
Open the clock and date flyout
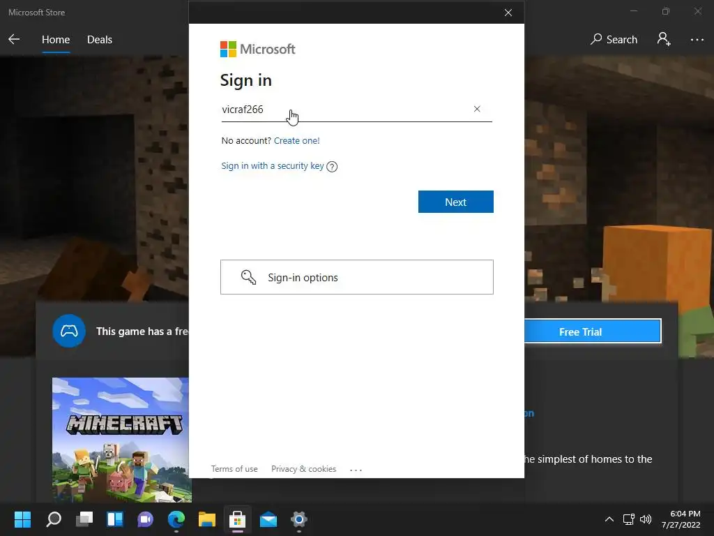[681, 519]
